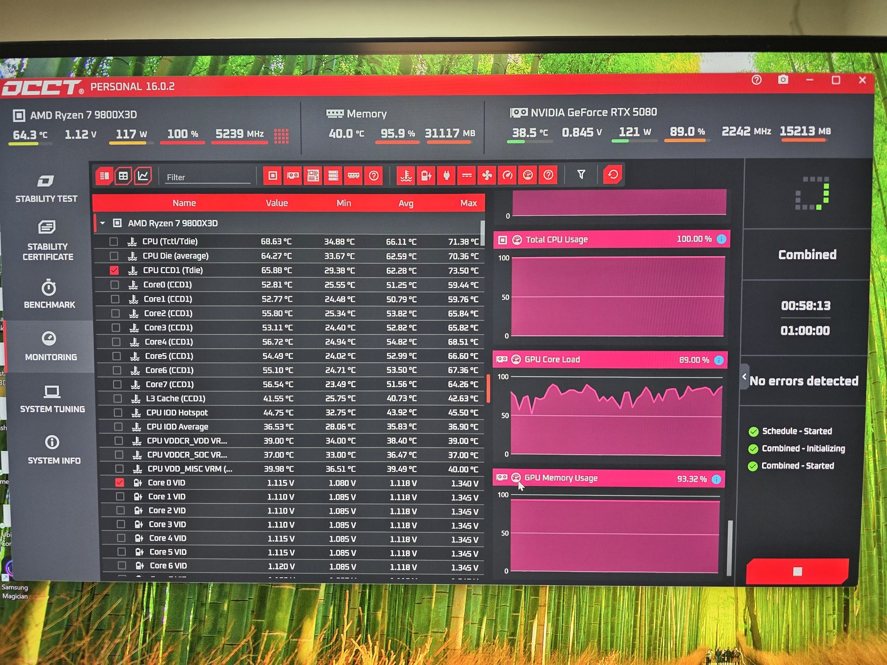Open the Samsung Magician desktop shortcut
887x665 pixels.
(x=14, y=581)
